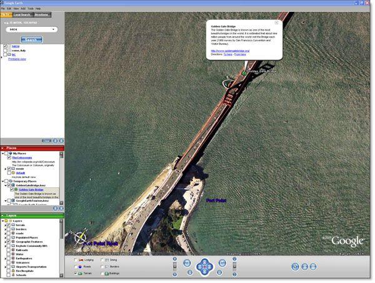Click the Dining fork icon
Viewport: 375px width, 283px height.
(107, 260)
